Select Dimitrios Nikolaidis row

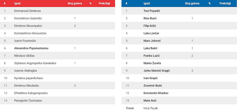pos(57,86)
